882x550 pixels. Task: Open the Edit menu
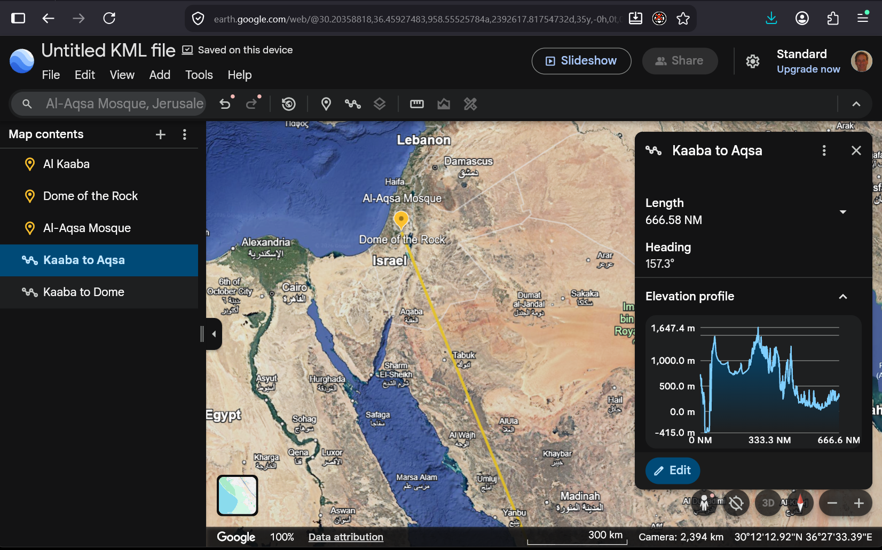coord(85,75)
